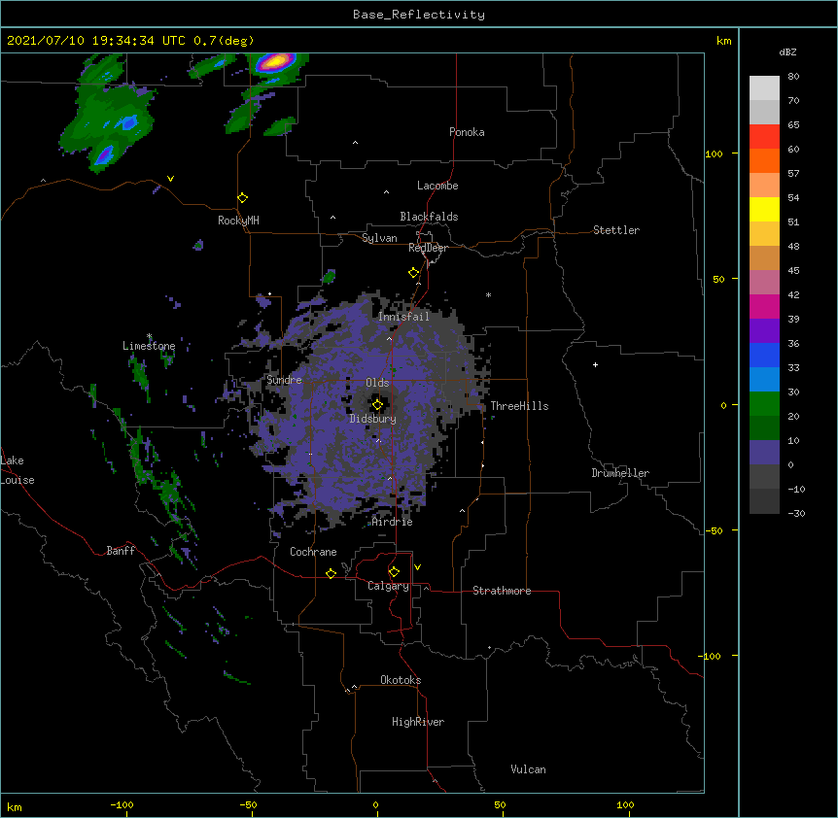Click the Innisfail city label
This screenshot has height=818, width=838.
click(403, 317)
